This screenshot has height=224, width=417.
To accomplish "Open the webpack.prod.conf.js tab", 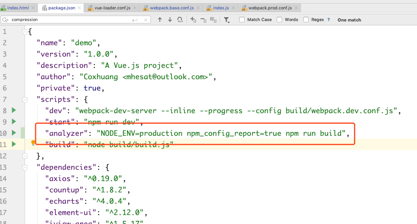I will coord(270,8).
